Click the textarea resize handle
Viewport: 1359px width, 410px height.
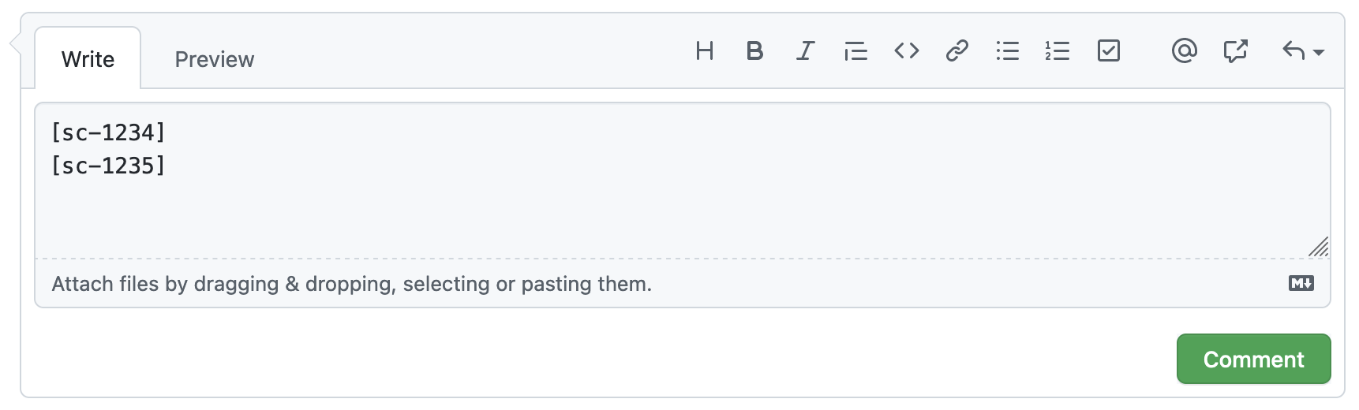[1319, 247]
